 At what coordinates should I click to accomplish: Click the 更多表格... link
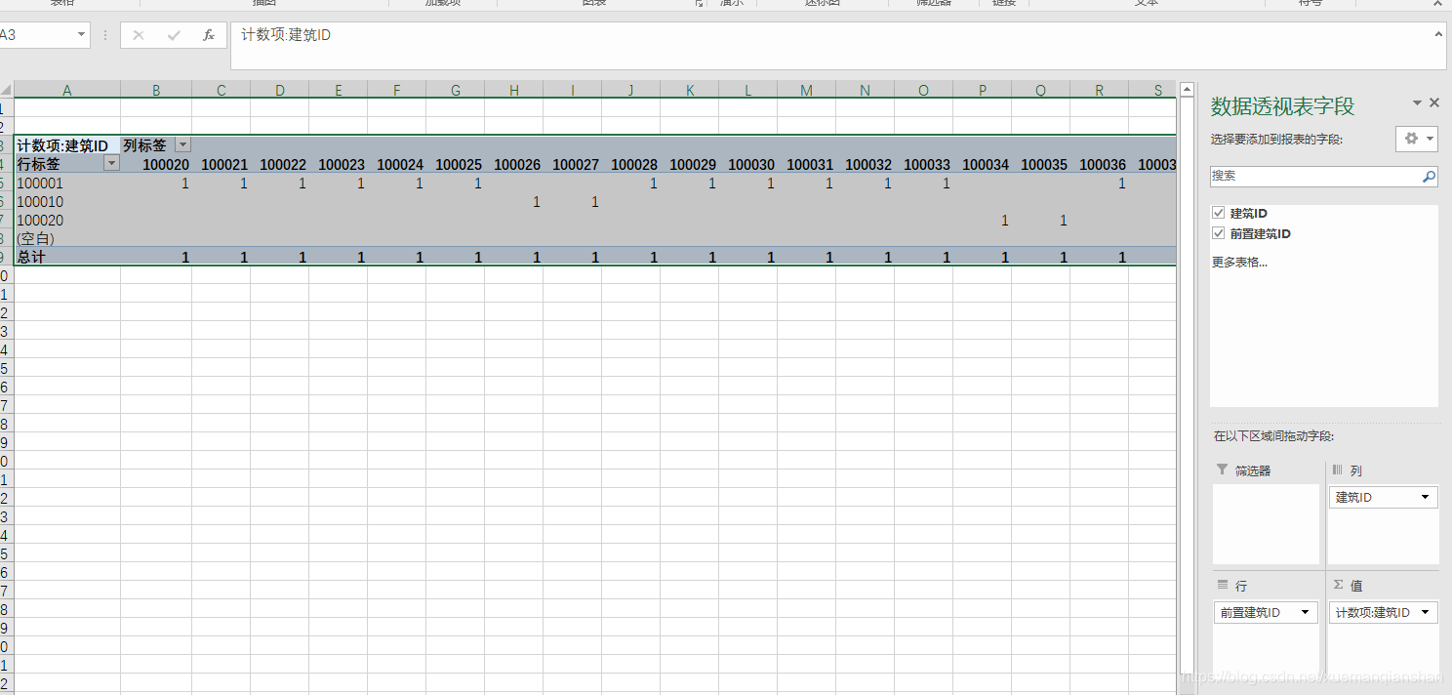click(x=1239, y=262)
